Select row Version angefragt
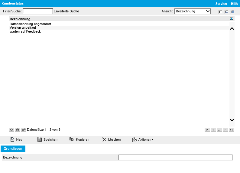 click(x=119, y=28)
